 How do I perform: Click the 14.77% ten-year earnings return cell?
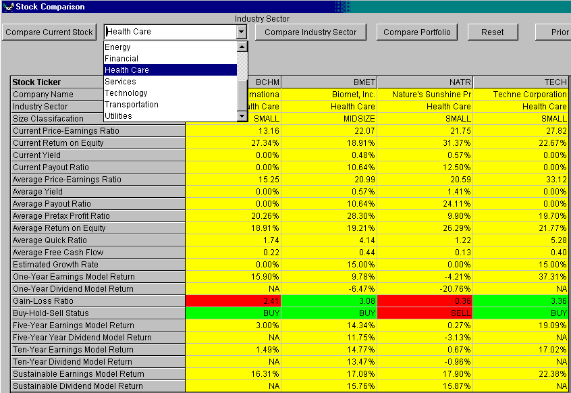point(329,349)
